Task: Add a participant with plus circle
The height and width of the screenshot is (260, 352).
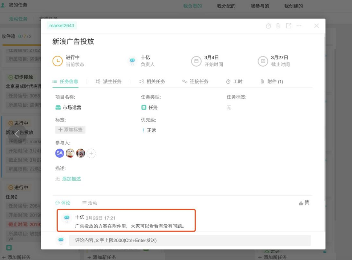Action: point(91,153)
